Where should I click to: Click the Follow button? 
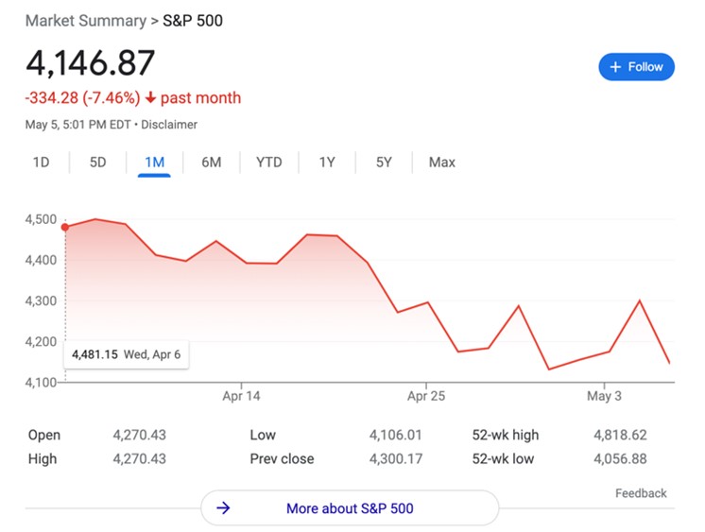click(636, 67)
